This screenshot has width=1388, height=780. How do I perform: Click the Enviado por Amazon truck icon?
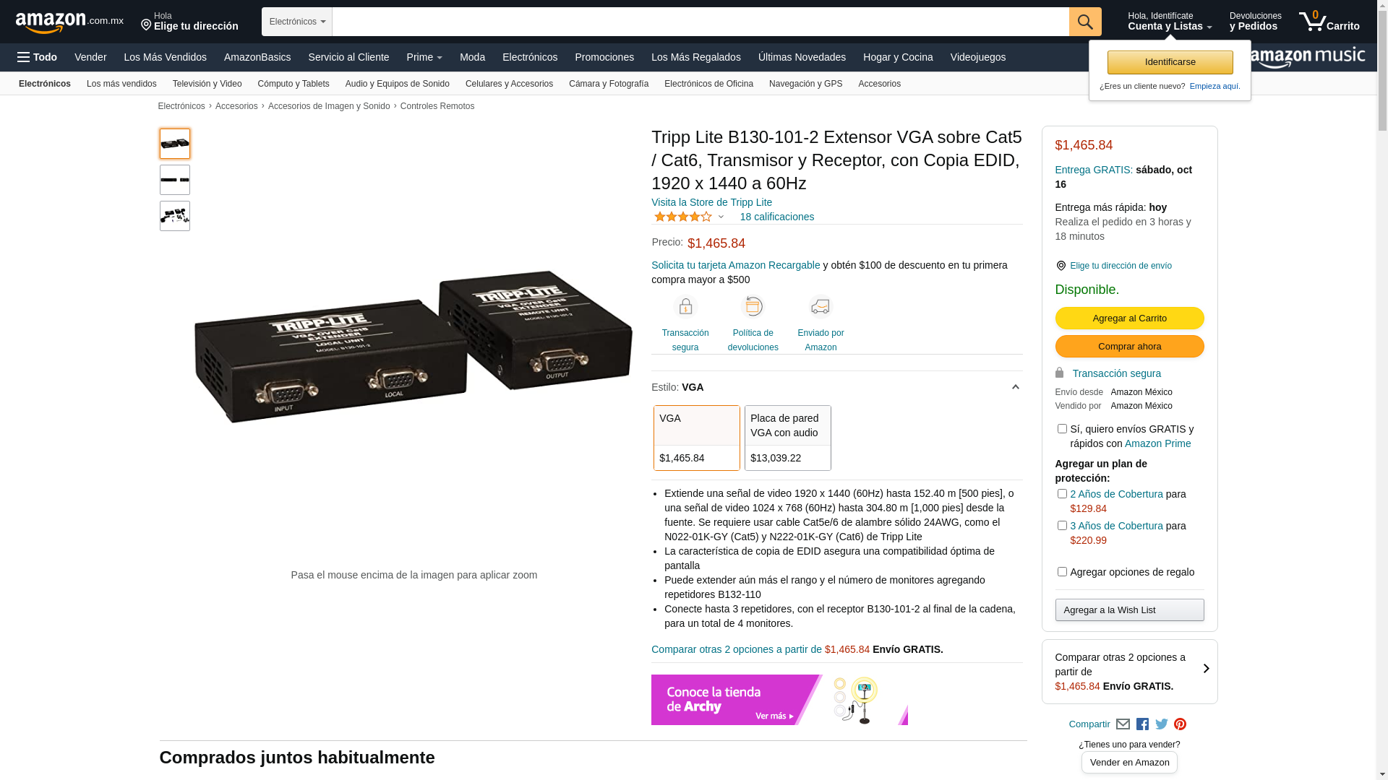[x=821, y=307]
